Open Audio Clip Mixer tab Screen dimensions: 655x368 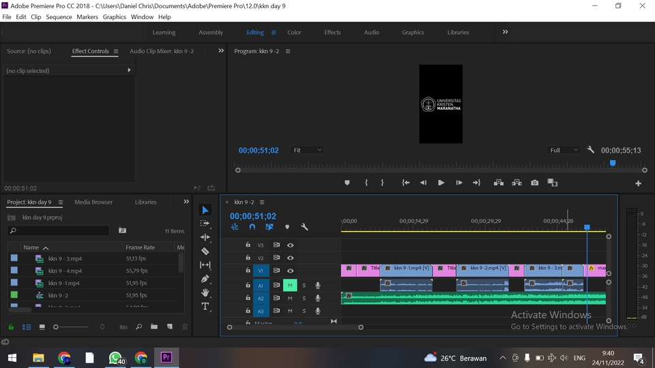162,51
